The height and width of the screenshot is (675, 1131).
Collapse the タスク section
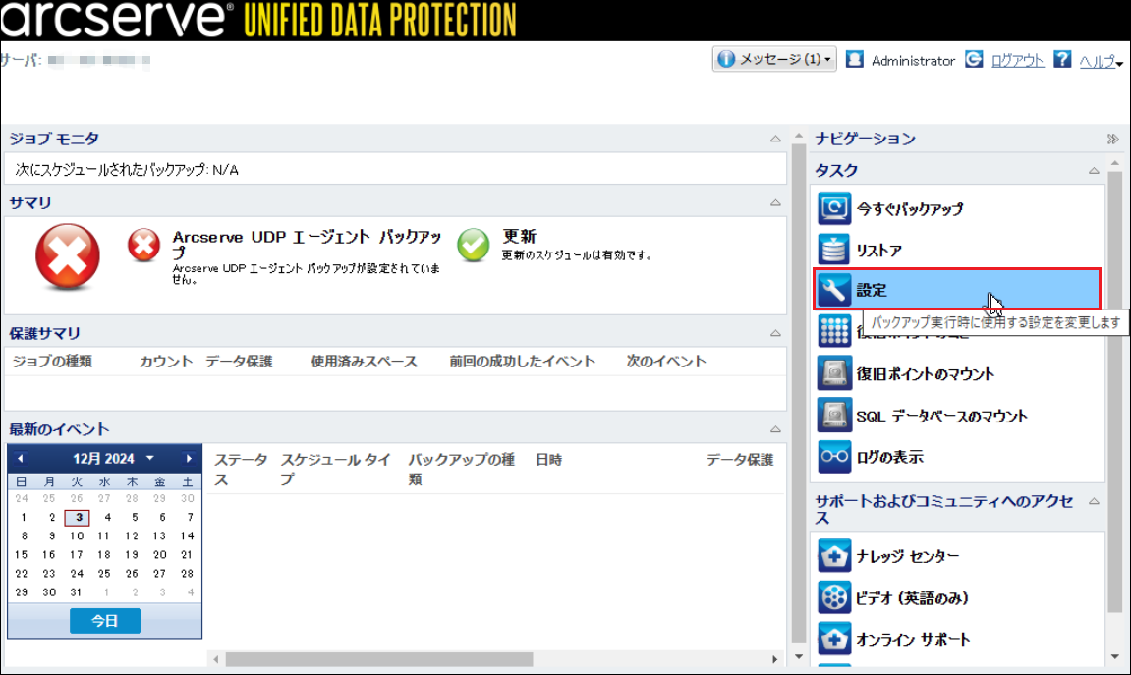click(x=1095, y=171)
